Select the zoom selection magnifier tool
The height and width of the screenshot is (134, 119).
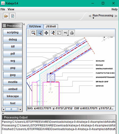(33, 33)
